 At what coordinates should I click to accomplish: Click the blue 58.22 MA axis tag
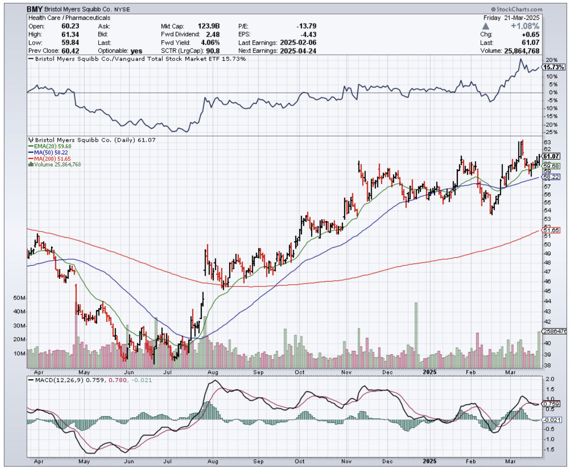550,177
